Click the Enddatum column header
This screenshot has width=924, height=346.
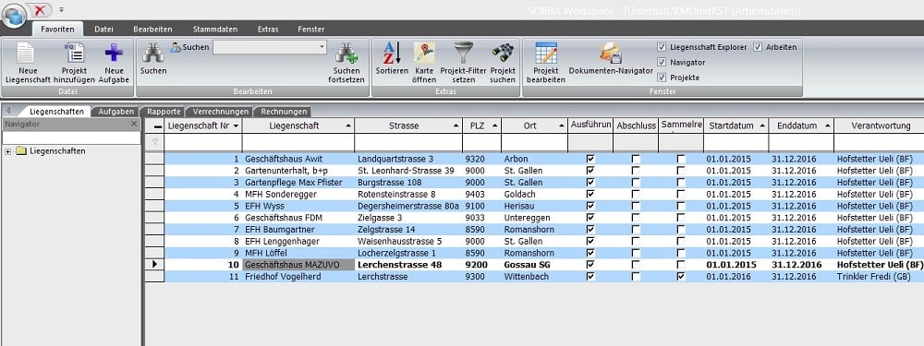click(x=801, y=125)
